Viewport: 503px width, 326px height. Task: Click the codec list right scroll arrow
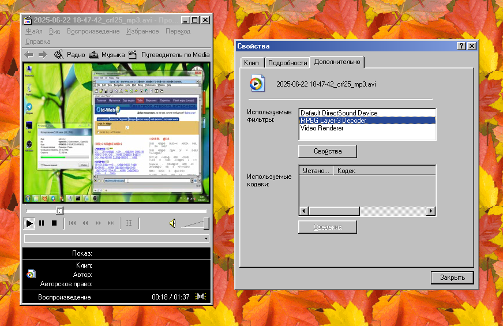tap(430, 211)
